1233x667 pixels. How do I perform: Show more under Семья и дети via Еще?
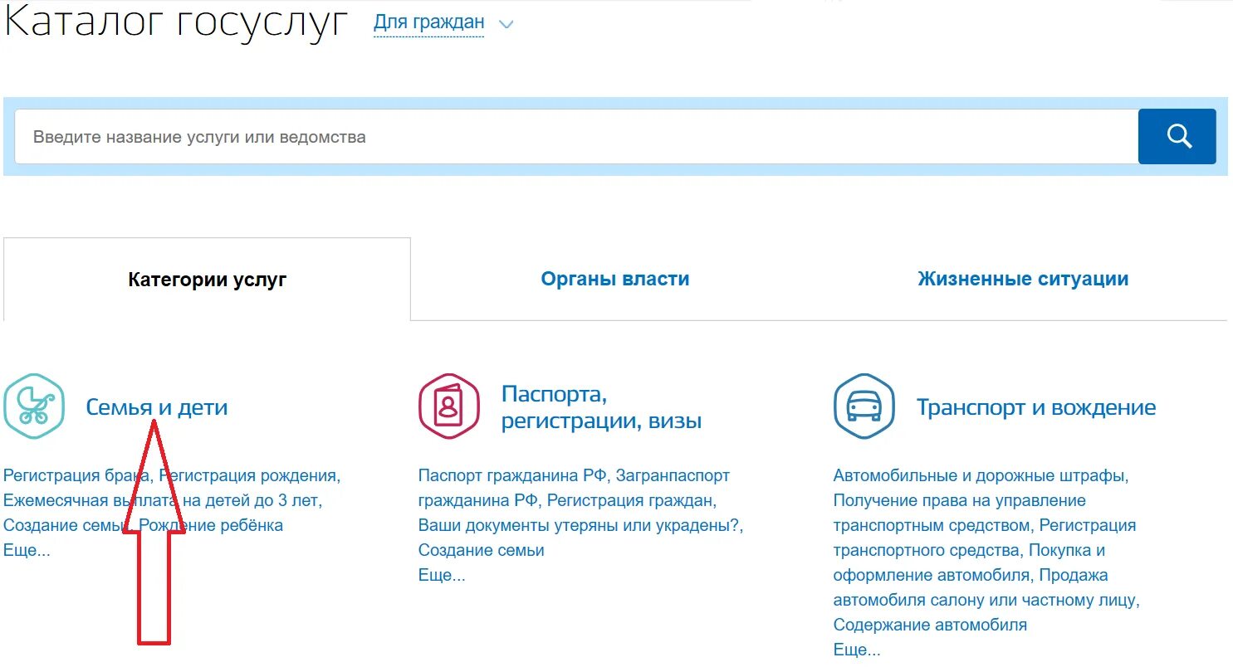pos(27,551)
